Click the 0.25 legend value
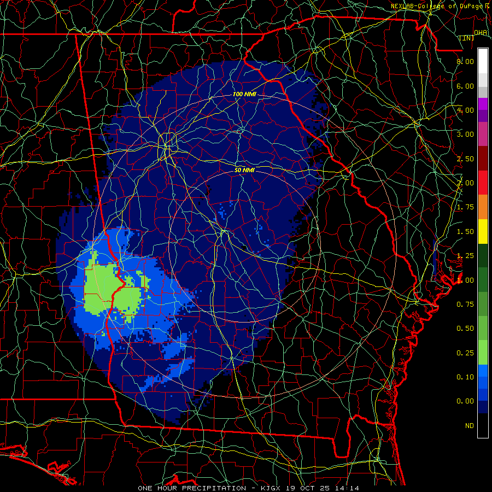The width and height of the screenshot is (492, 492). tap(465, 353)
